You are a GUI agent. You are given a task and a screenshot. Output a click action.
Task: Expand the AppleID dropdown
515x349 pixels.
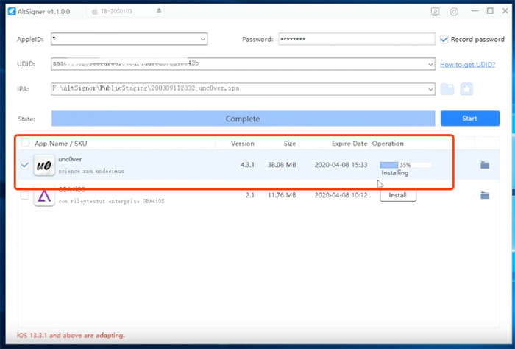click(202, 39)
